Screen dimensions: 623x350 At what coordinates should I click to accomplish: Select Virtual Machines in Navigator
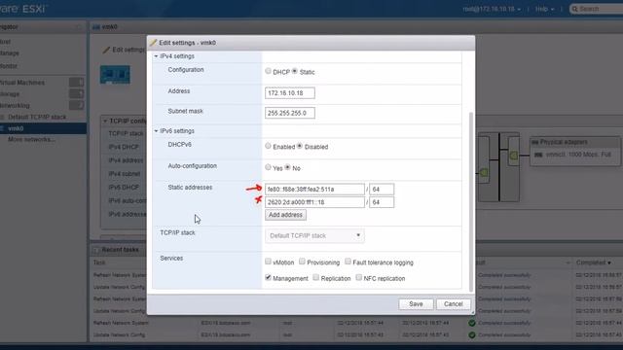tap(21, 83)
